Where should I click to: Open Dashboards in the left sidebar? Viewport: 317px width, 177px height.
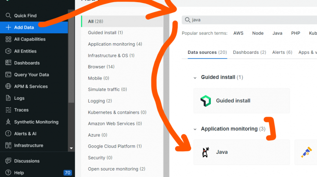point(27,63)
